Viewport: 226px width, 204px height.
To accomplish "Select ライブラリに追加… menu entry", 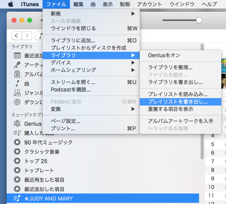I will [91, 40].
